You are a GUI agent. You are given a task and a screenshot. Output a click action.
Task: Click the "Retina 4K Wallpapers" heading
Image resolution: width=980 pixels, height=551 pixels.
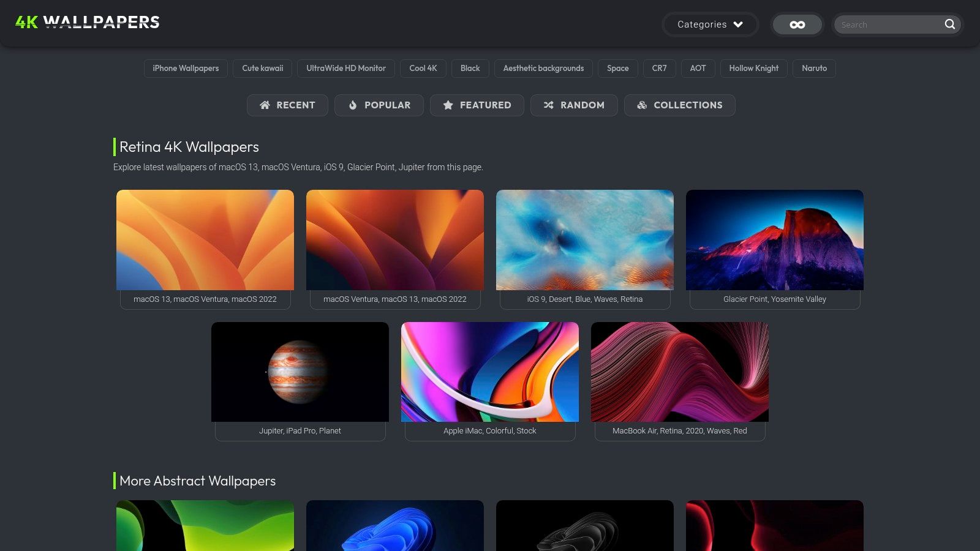189,147
